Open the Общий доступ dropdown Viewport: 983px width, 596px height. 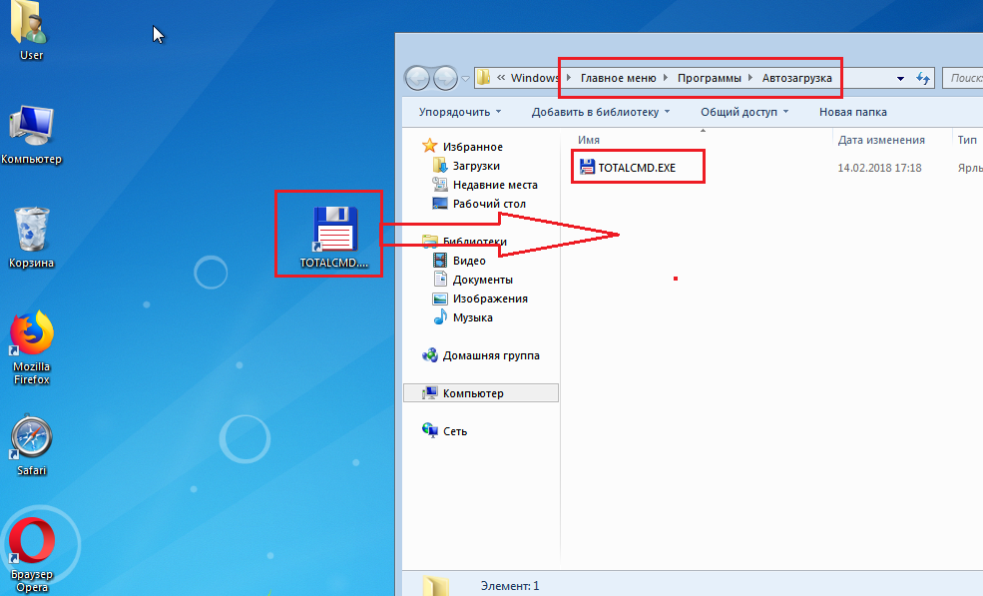[x=744, y=112]
